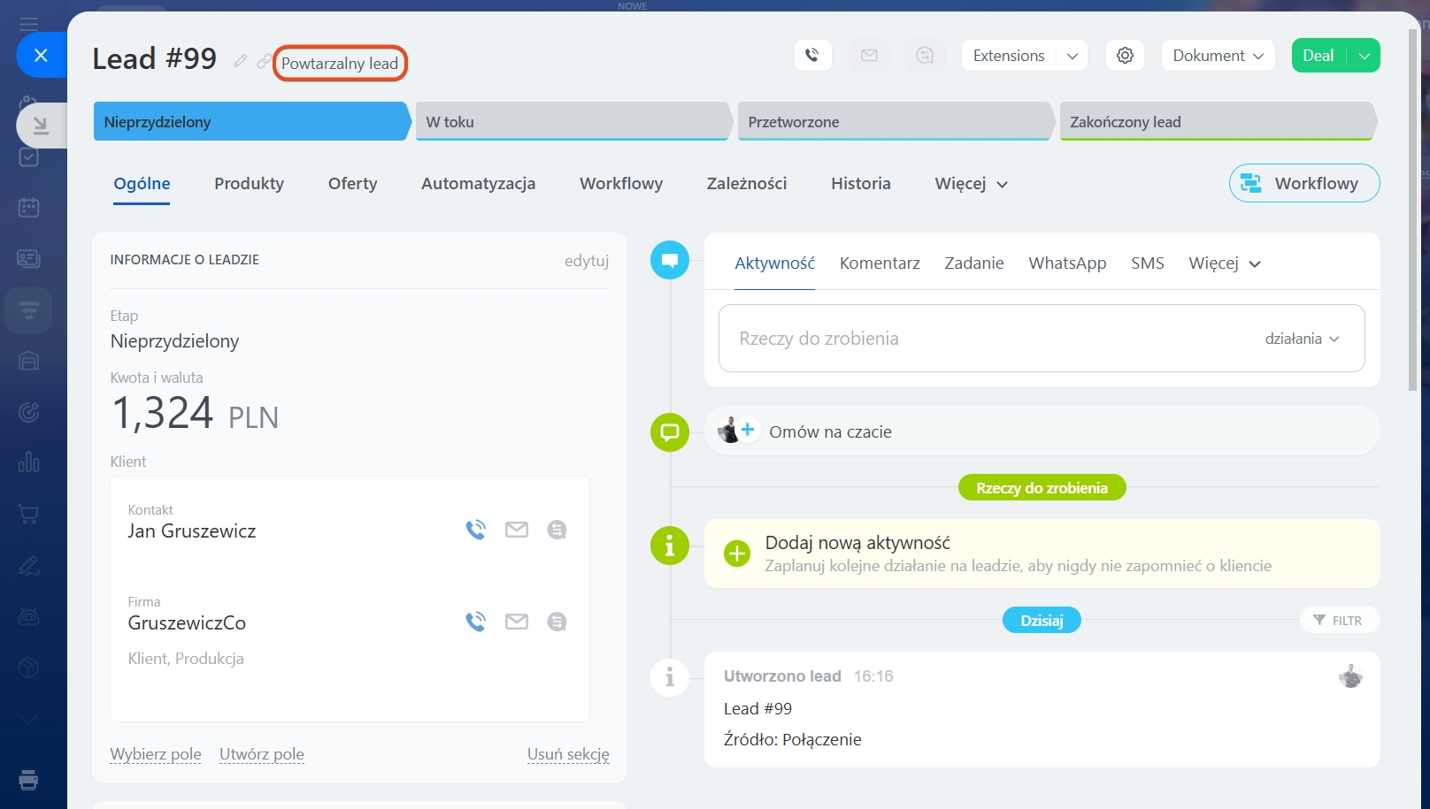Open chat with Jan Gruszewicz
This screenshot has width=1430, height=809.
coord(557,530)
